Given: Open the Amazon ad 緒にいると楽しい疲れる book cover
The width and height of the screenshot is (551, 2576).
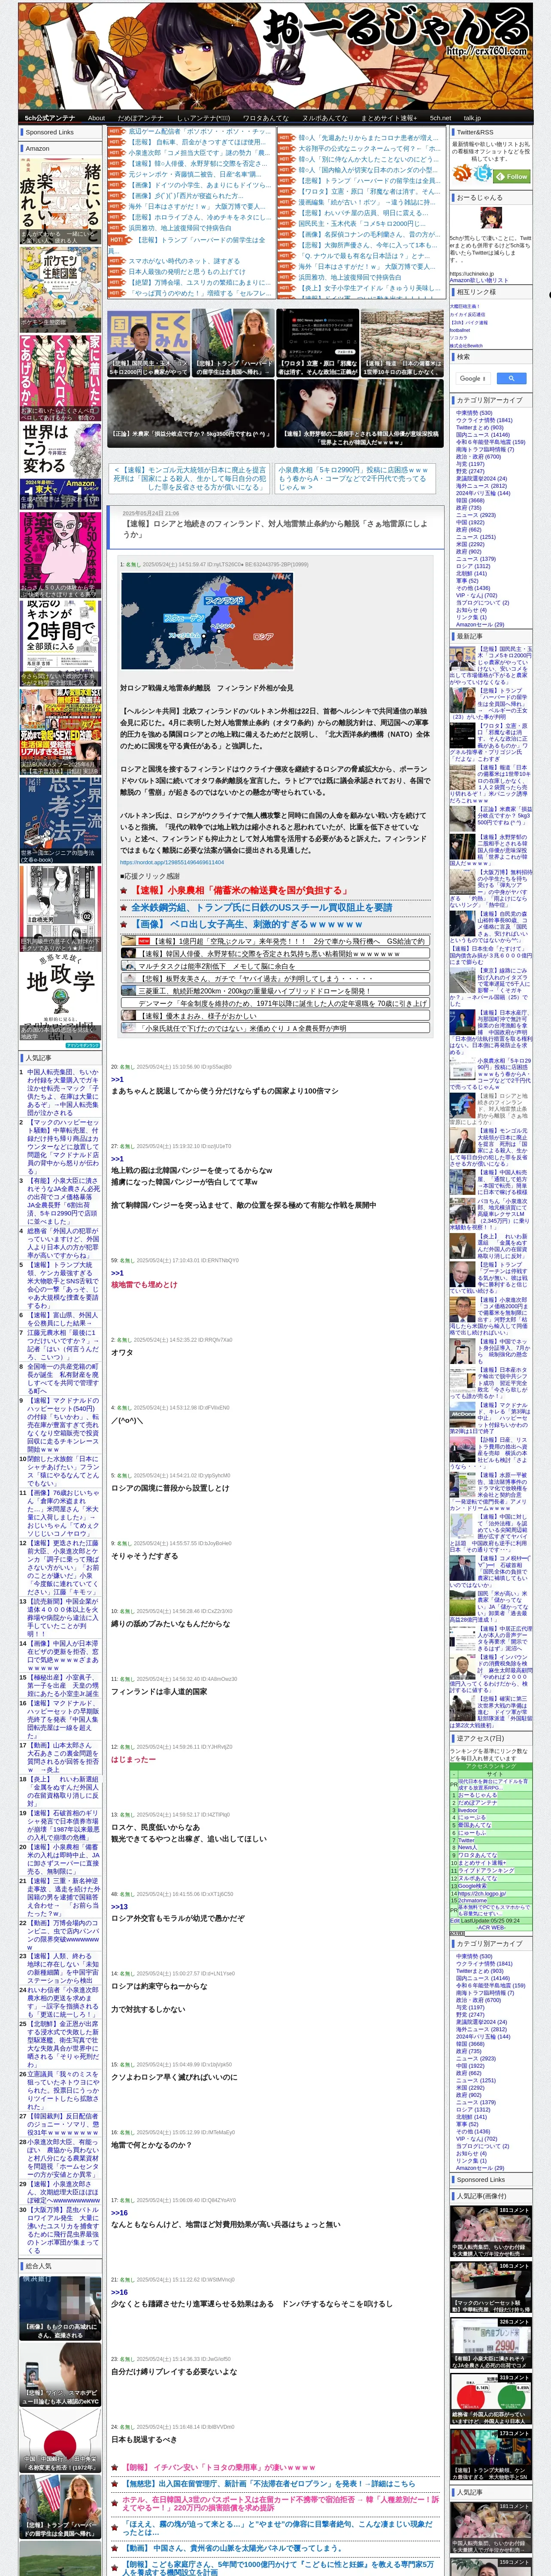Looking at the screenshot, I should click(61, 200).
